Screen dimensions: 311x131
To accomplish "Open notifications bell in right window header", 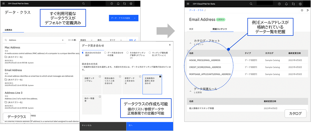I will coord(286,4).
